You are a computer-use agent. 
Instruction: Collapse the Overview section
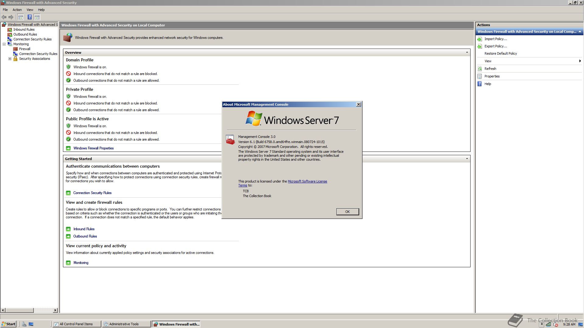tap(467, 53)
